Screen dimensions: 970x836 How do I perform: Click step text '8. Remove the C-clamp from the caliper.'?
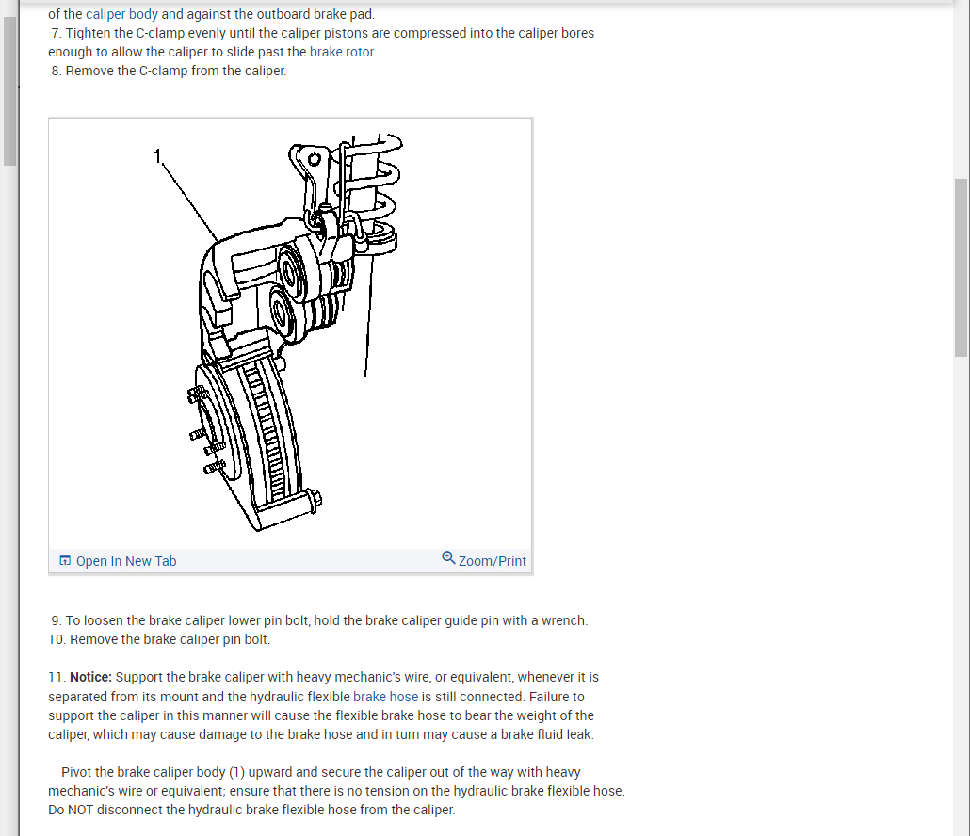pos(169,72)
